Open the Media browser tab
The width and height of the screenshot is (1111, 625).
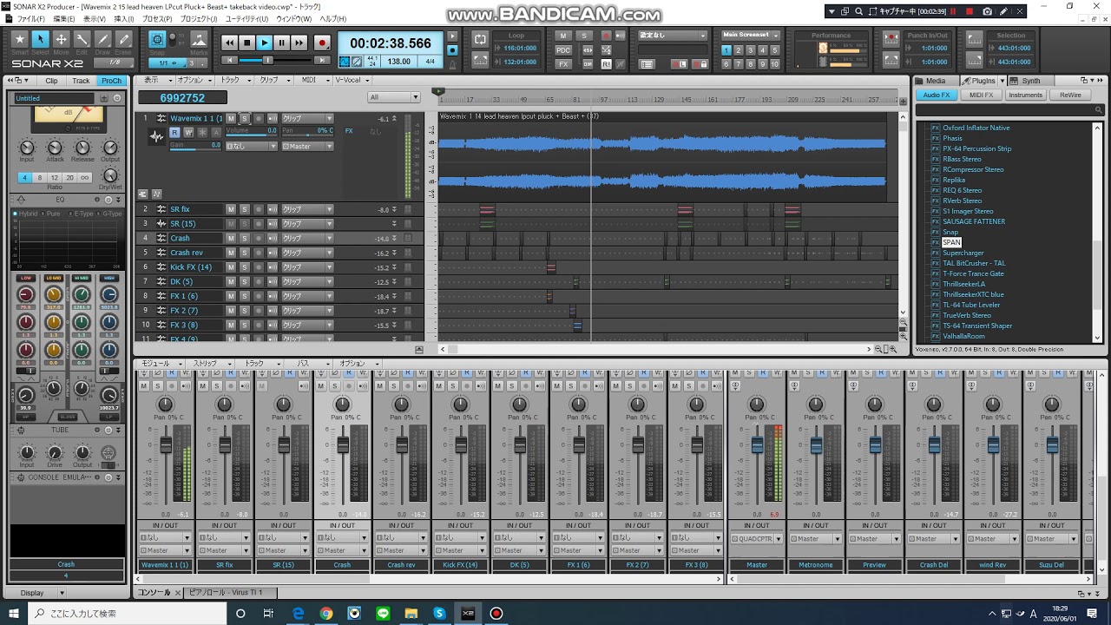coord(935,81)
